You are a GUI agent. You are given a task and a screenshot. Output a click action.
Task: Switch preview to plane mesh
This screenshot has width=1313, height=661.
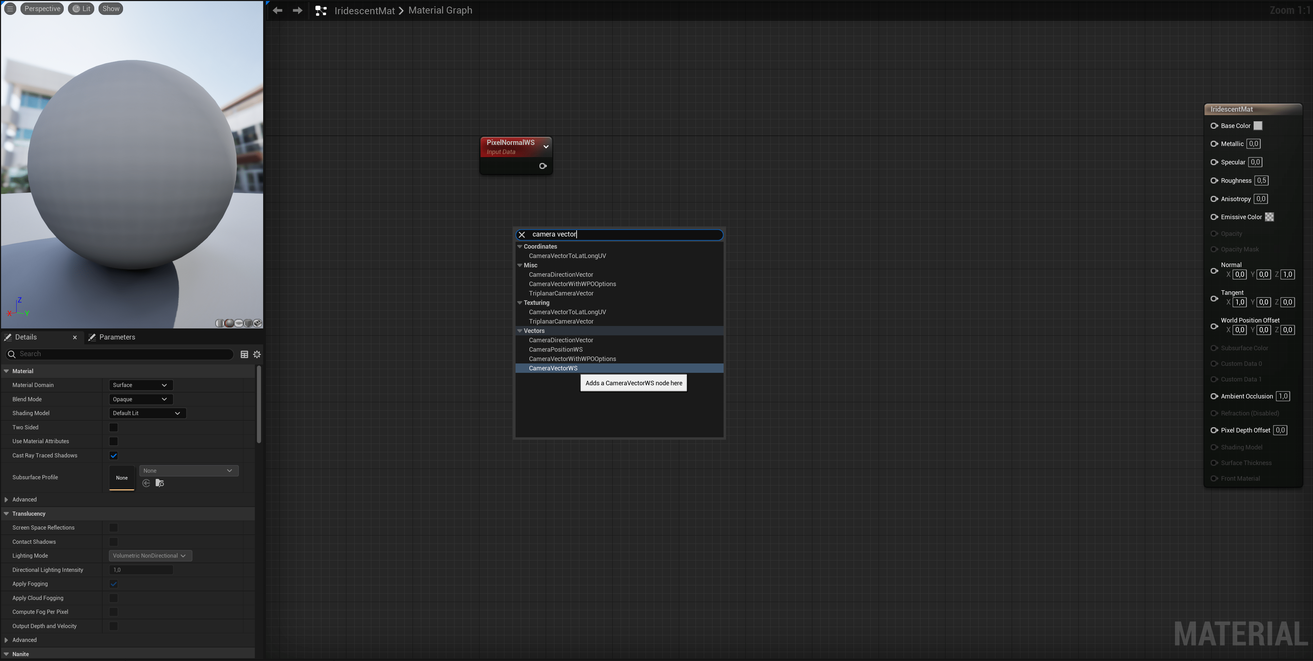pyautogui.click(x=239, y=323)
